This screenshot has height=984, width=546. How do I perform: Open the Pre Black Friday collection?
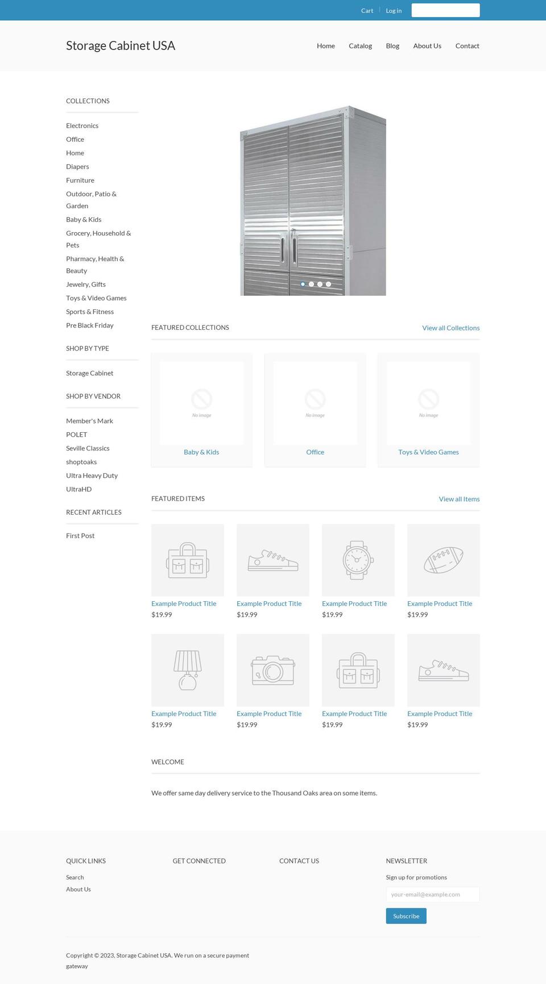pos(90,325)
